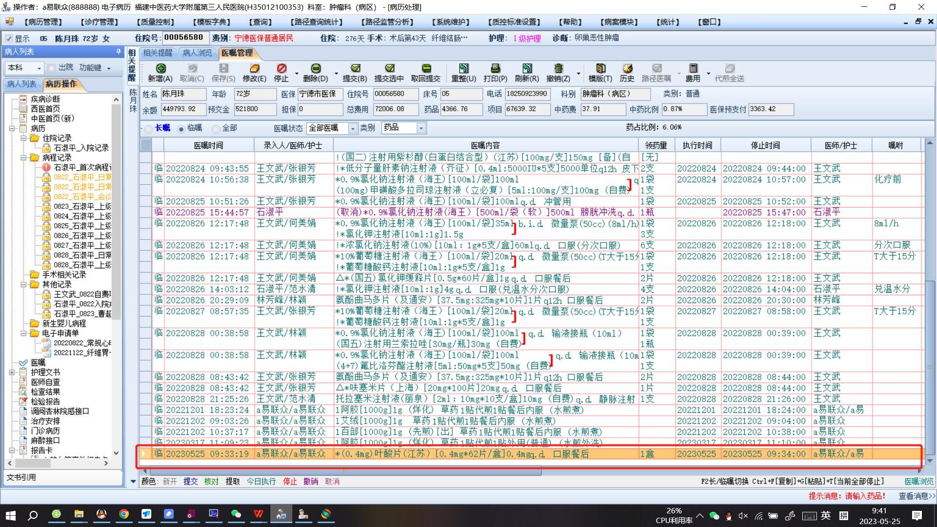Collapse the 病程记录 tree folder
The width and height of the screenshot is (937, 527).
23,158
